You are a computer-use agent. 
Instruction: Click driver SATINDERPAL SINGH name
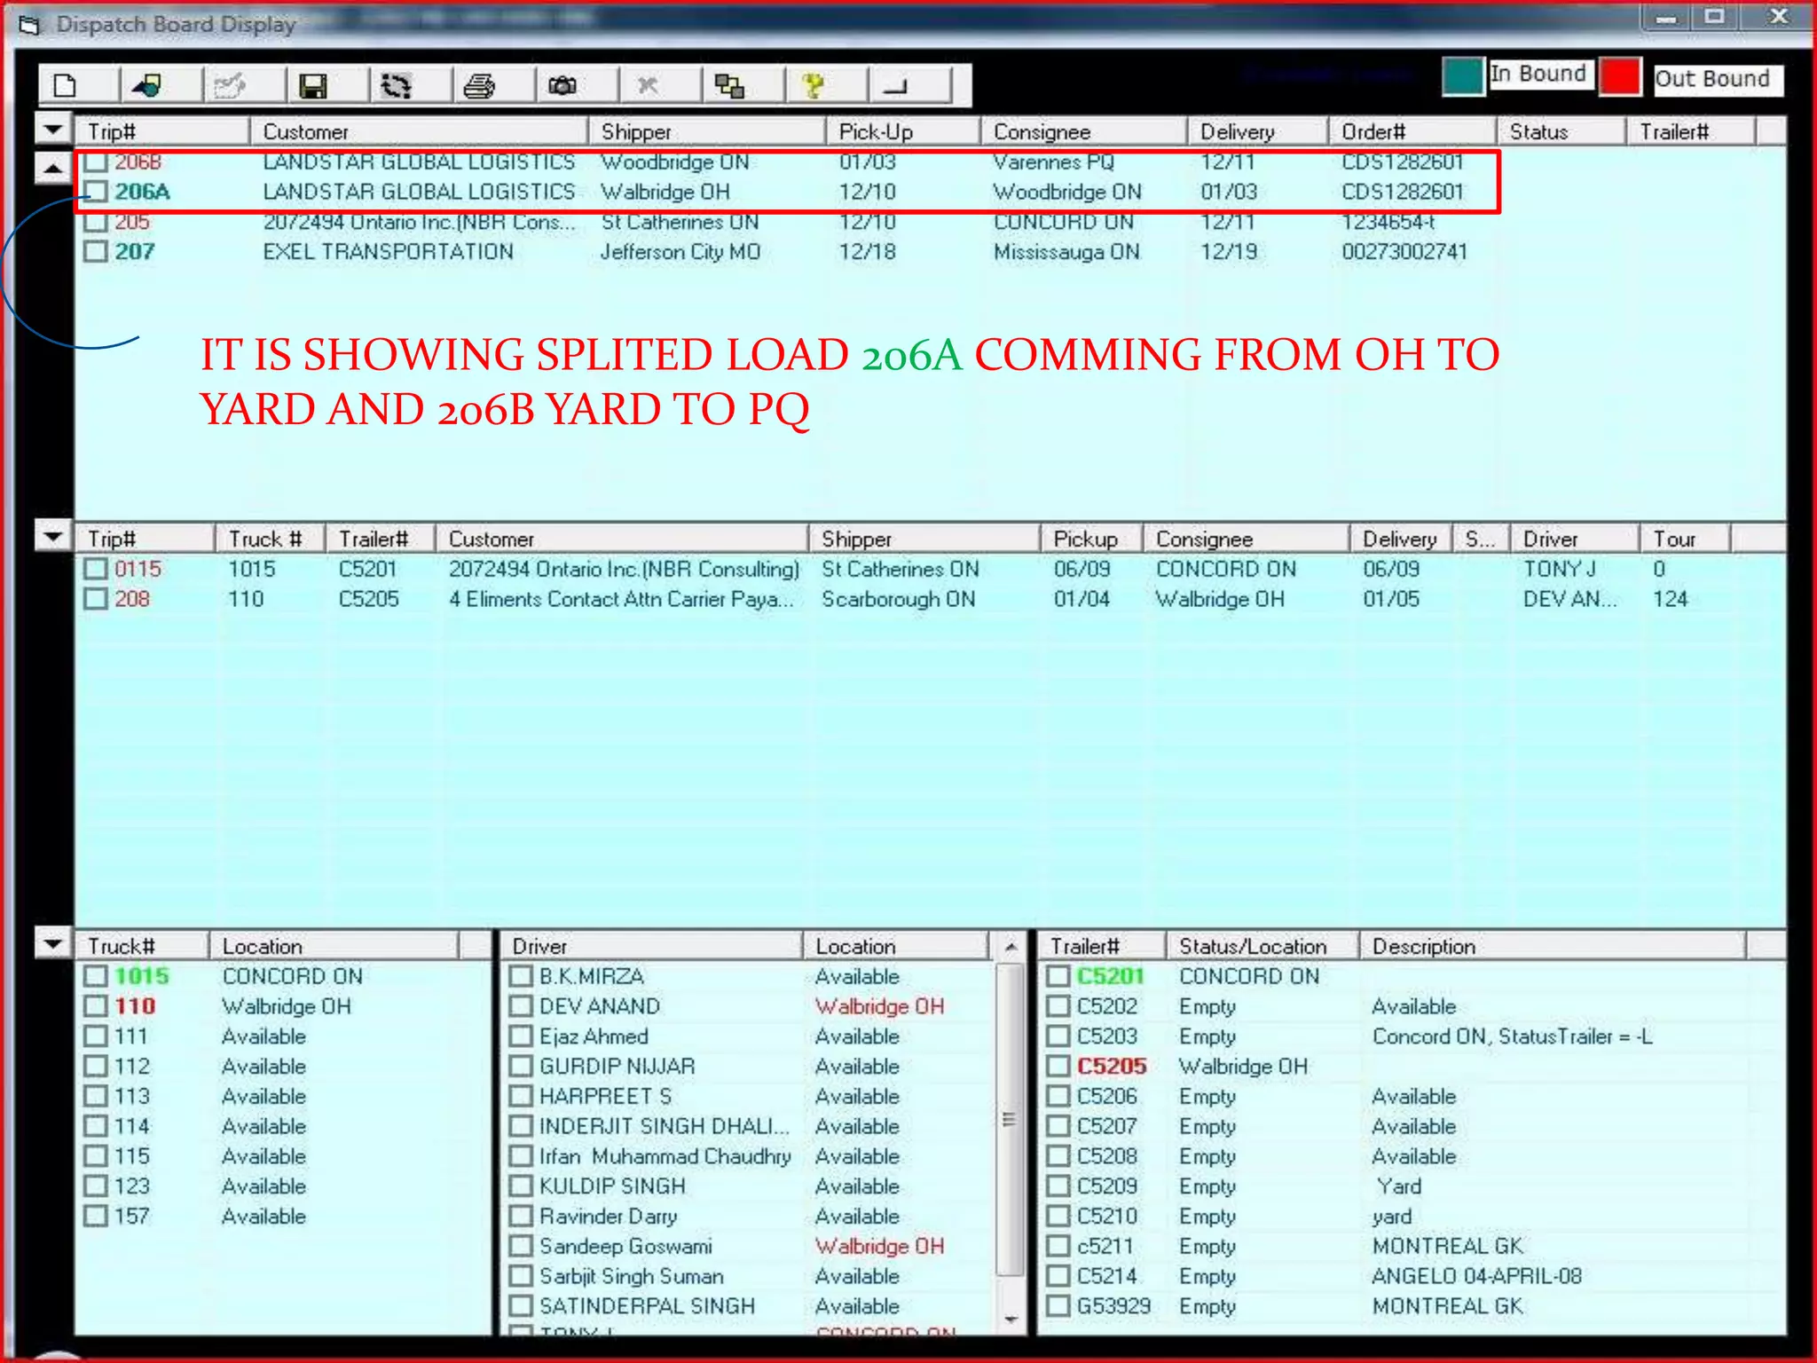648,1306
